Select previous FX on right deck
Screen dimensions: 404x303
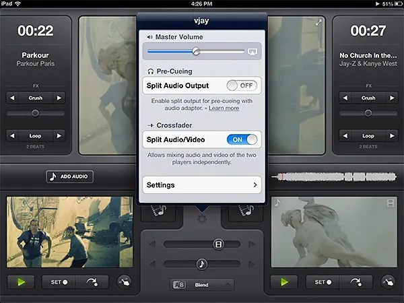click(345, 98)
